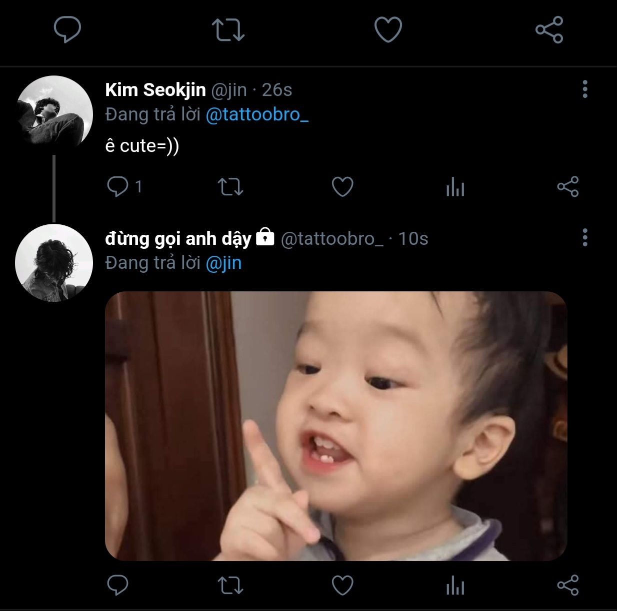The image size is (617, 611).
Task: Open the baby photo in the tweet
Action: pyautogui.click(x=336, y=426)
